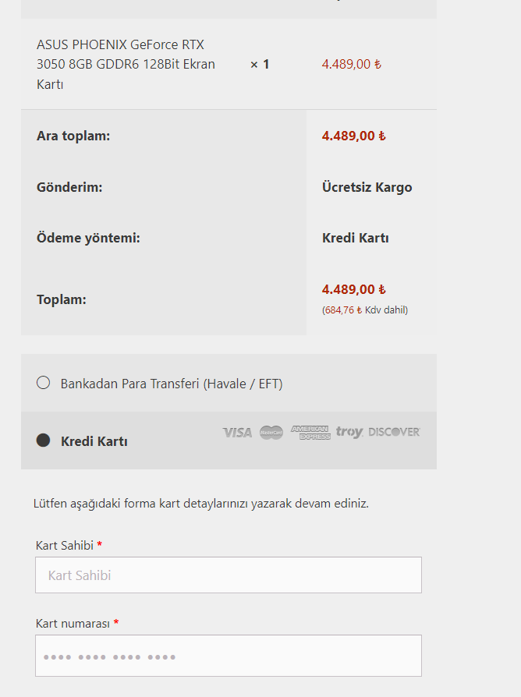521x697 pixels.
Task: Click Kredi Kartı value beside Ödeme yöntemi
Action: click(x=355, y=238)
